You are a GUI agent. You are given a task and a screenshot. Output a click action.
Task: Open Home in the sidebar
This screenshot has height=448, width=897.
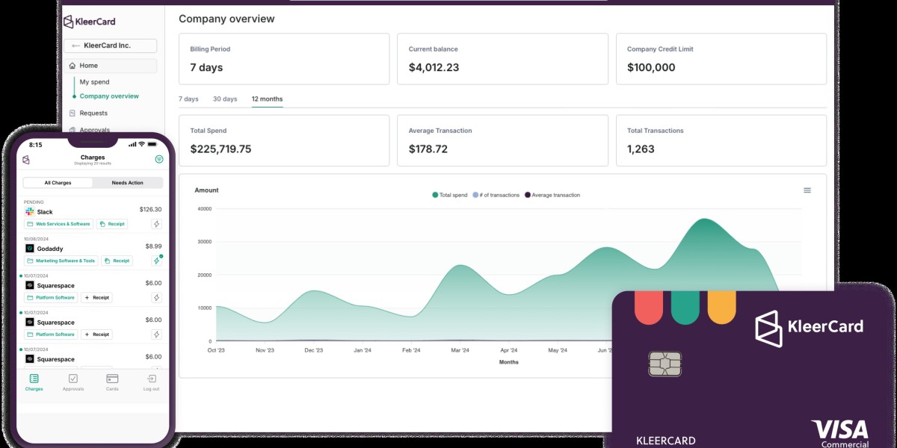click(x=110, y=66)
